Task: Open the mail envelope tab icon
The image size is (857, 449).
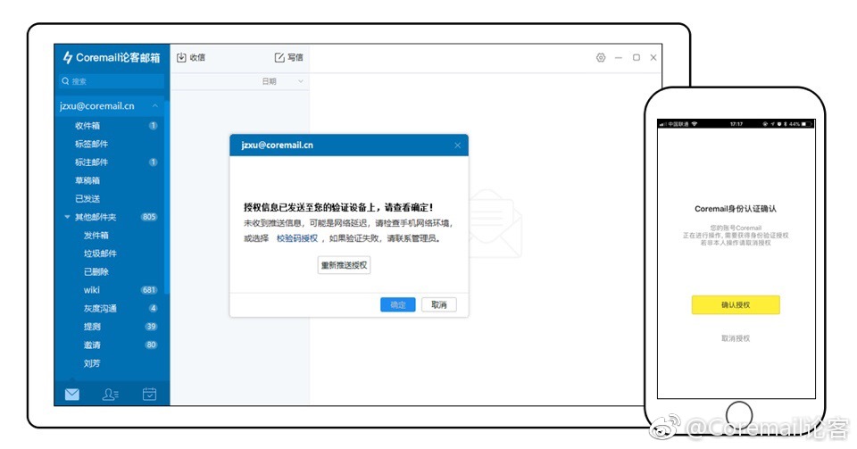Action: [72, 394]
